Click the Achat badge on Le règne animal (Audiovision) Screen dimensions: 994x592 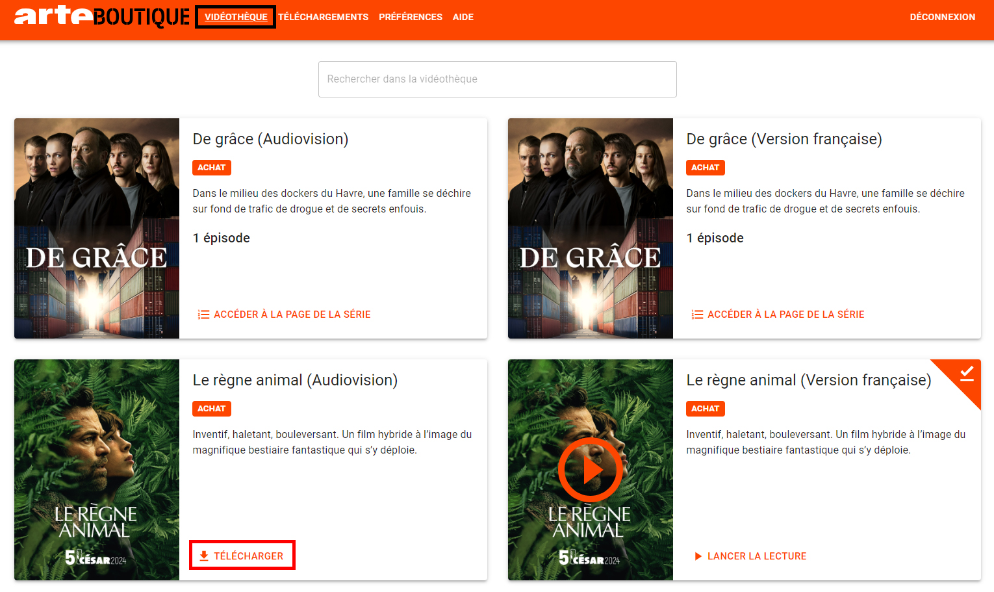(x=212, y=409)
